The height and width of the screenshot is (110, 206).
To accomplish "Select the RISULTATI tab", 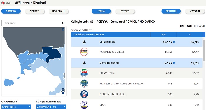I will 186,26.
